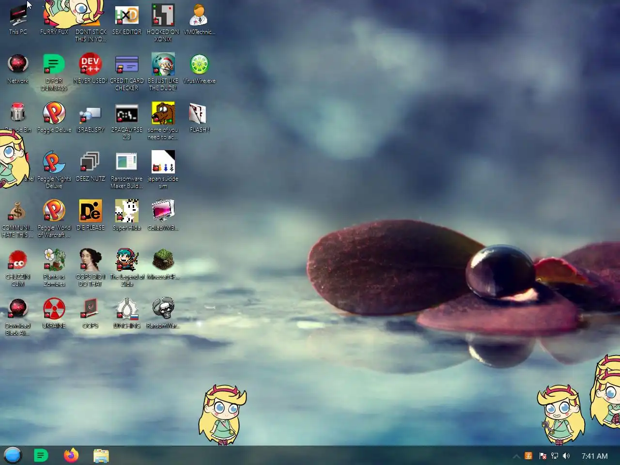Open the green chat app in taskbar
This screenshot has height=465, width=620.
click(x=41, y=455)
